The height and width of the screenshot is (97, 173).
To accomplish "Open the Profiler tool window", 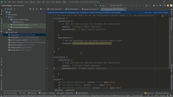I will (x=69, y=93).
